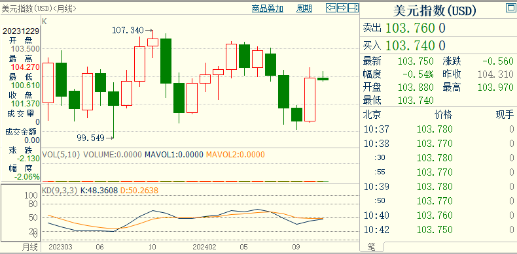
Task: Click the KD(9,3,3) indicator label
Action: pyautogui.click(x=60, y=191)
